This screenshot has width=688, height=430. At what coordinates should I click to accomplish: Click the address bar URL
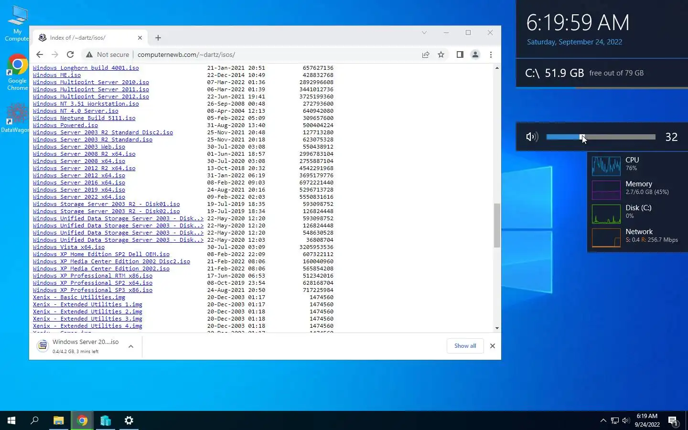pyautogui.click(x=186, y=54)
